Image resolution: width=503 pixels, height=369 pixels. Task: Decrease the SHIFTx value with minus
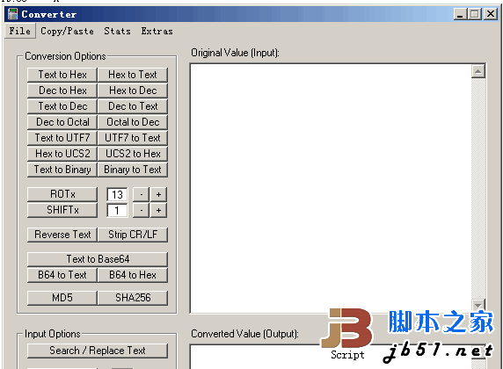(x=142, y=211)
